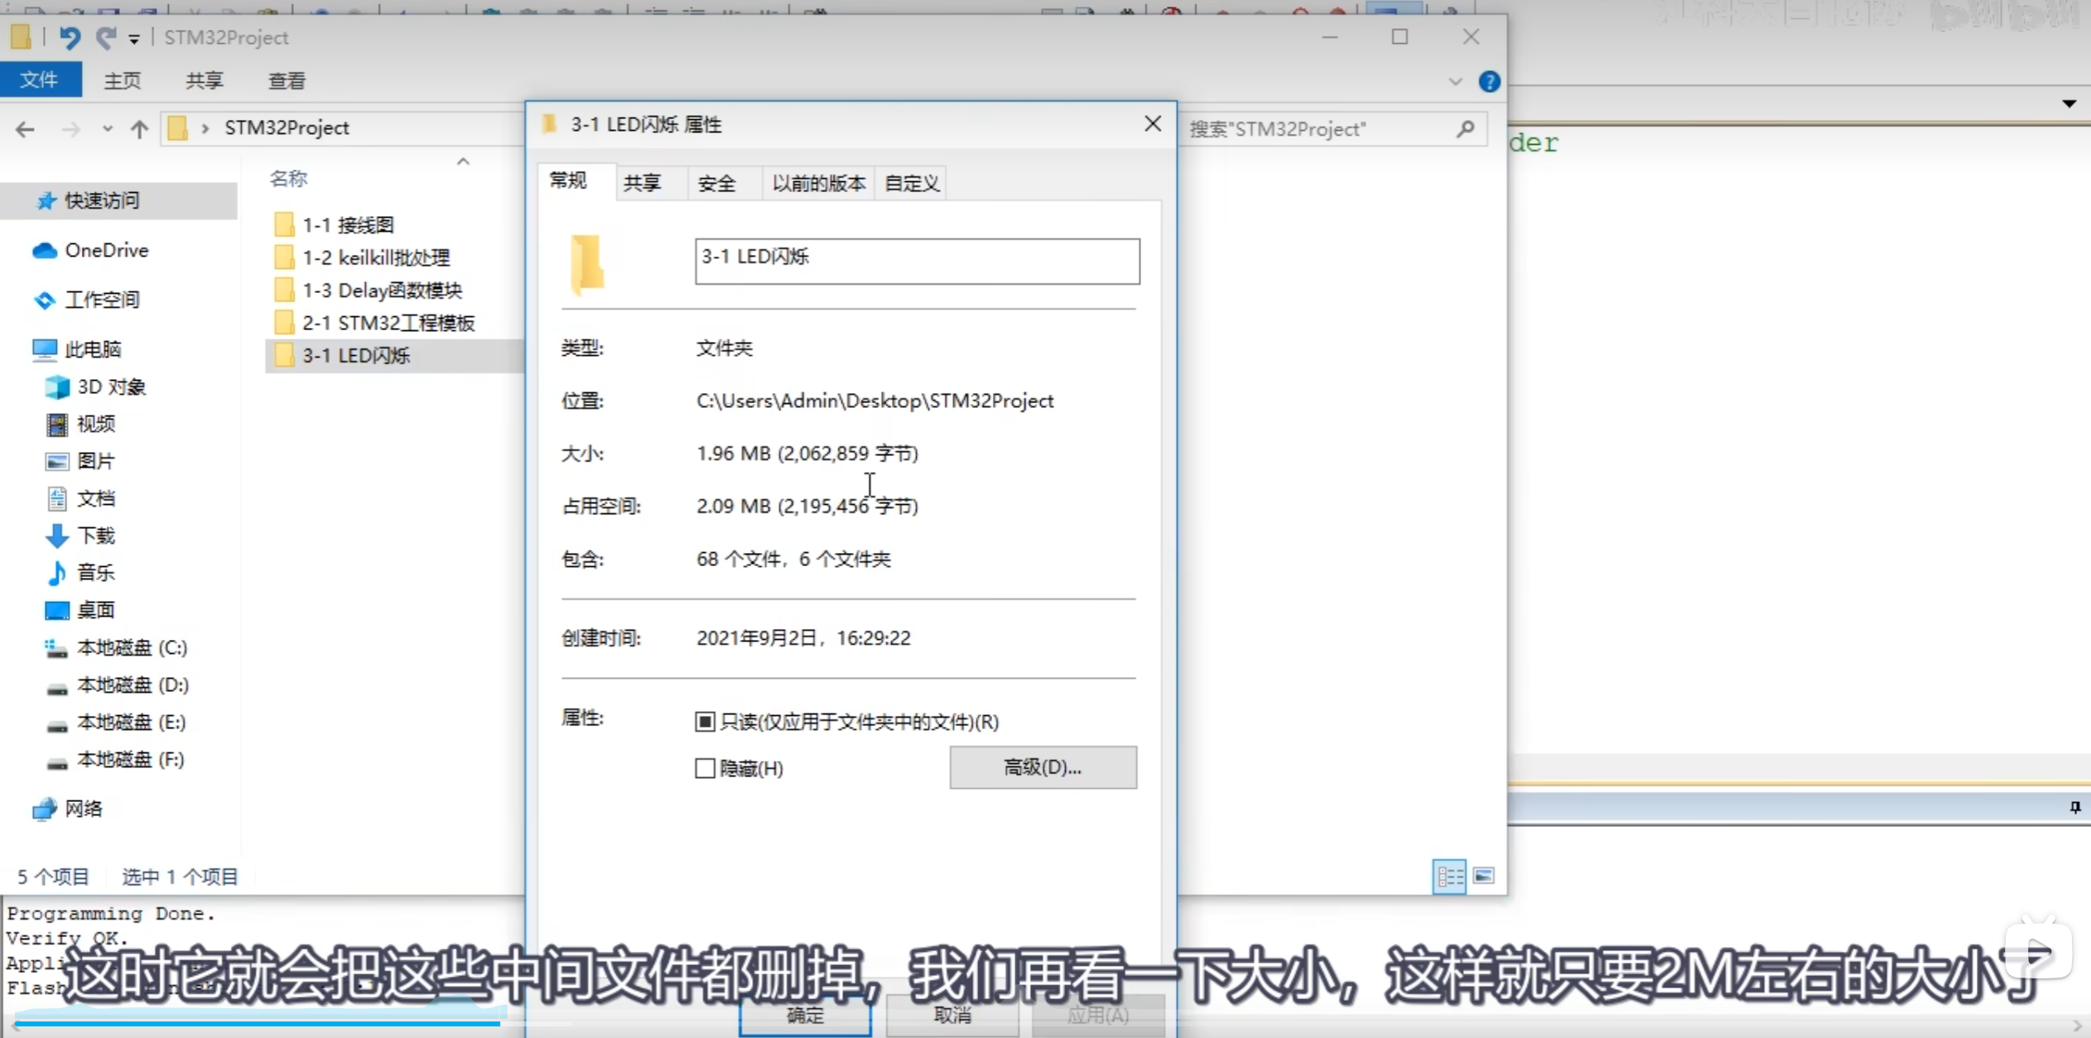
Task: Click the redo icon in title bar
Action: [105, 37]
